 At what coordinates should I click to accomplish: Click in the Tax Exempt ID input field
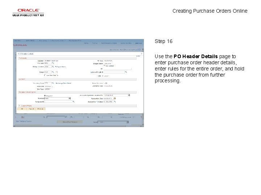(117, 69)
